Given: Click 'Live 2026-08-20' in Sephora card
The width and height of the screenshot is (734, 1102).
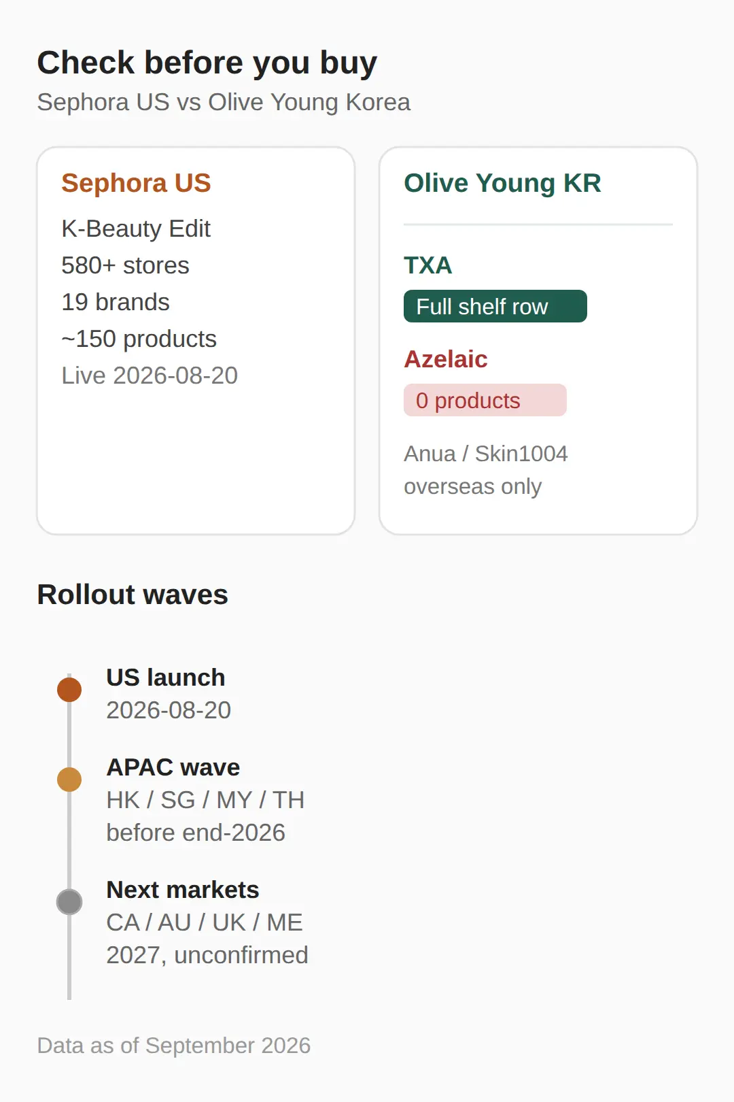Looking at the screenshot, I should [150, 375].
